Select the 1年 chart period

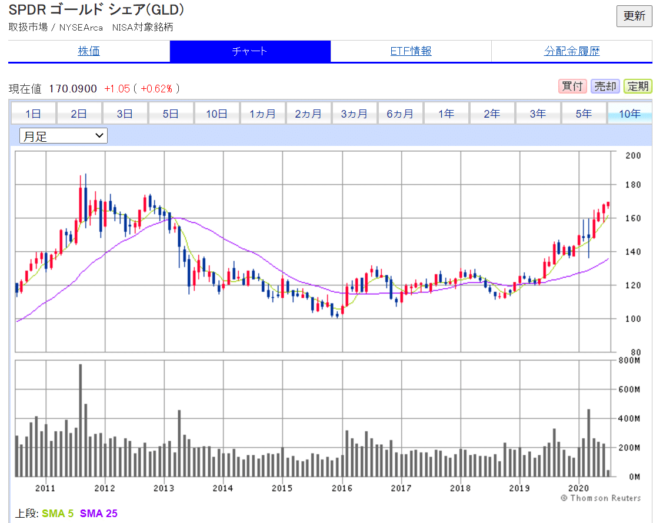pyautogui.click(x=446, y=114)
